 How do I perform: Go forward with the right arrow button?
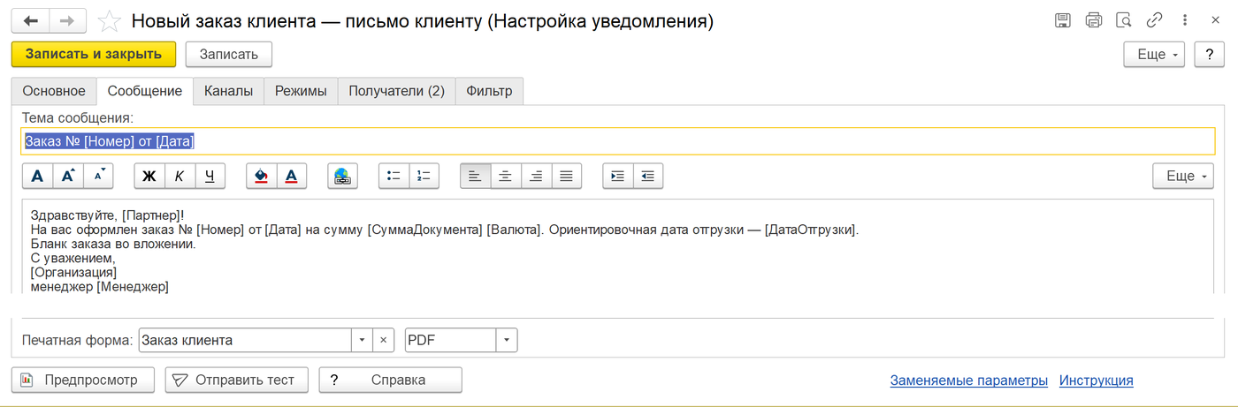tap(68, 21)
